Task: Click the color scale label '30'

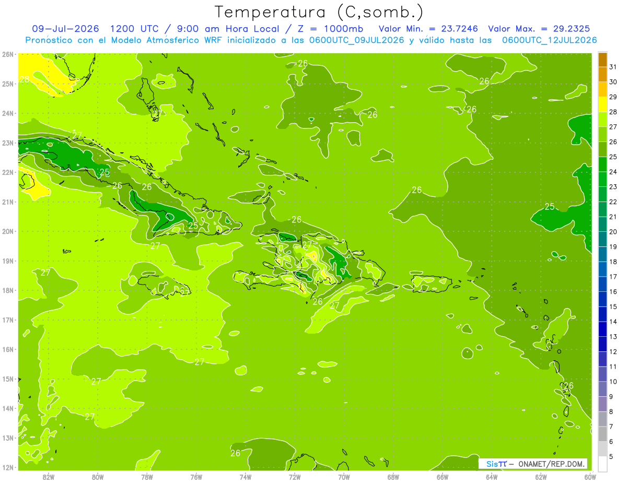Action: point(613,81)
